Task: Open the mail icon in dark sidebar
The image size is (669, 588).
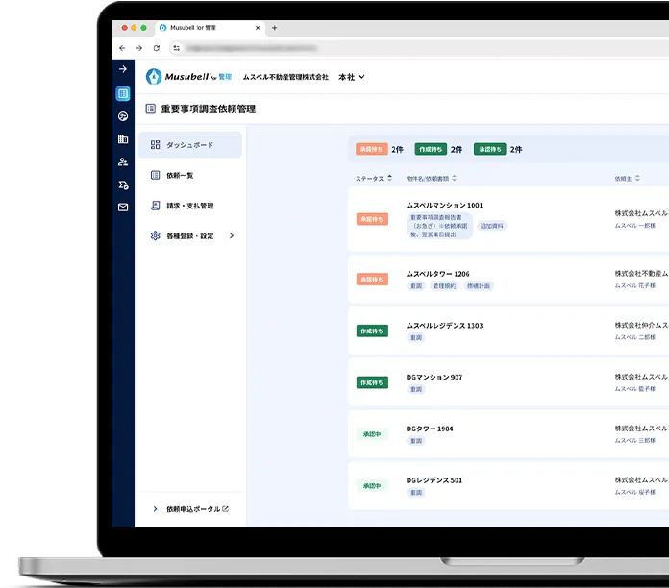Action: click(123, 208)
